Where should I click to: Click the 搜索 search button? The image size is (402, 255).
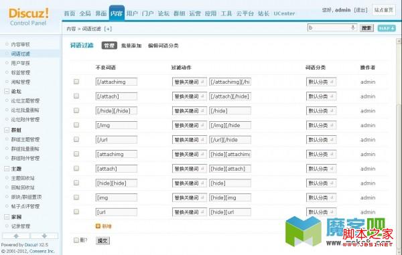click(366, 28)
